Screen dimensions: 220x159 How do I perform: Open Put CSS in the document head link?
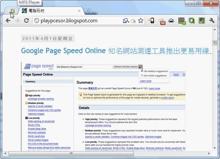coord(43,144)
